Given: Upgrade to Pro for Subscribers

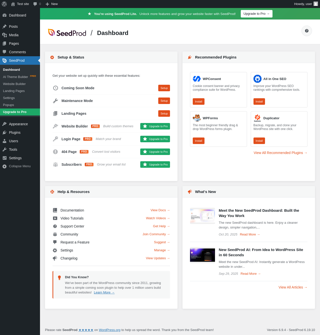Looking at the screenshot, I should point(155,164).
